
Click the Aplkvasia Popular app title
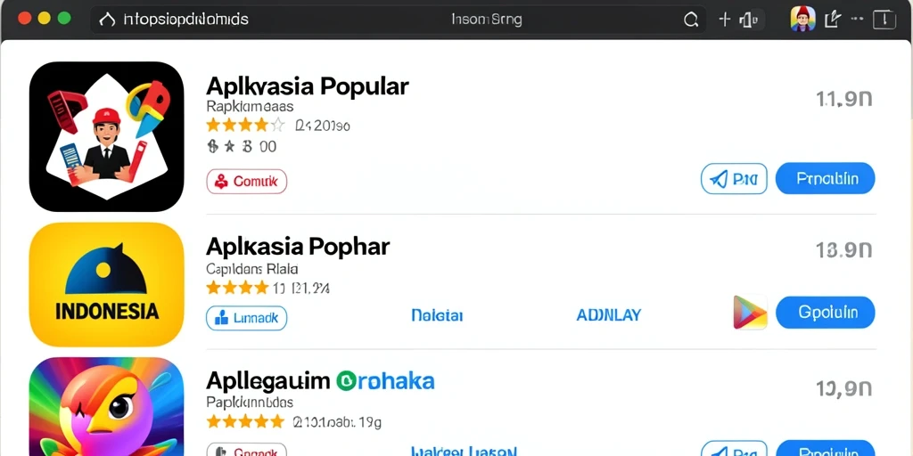pyautogui.click(x=308, y=86)
